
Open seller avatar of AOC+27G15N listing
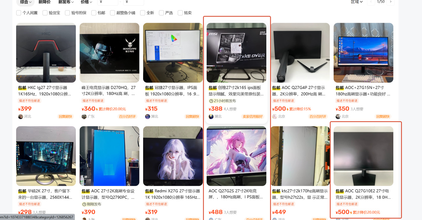pyautogui.click(x=338, y=116)
